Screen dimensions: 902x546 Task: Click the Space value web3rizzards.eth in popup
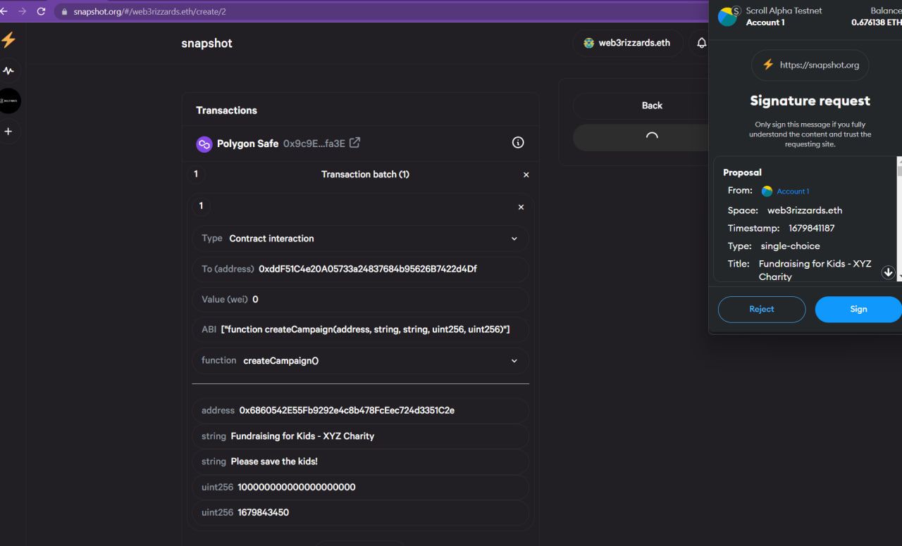805,210
